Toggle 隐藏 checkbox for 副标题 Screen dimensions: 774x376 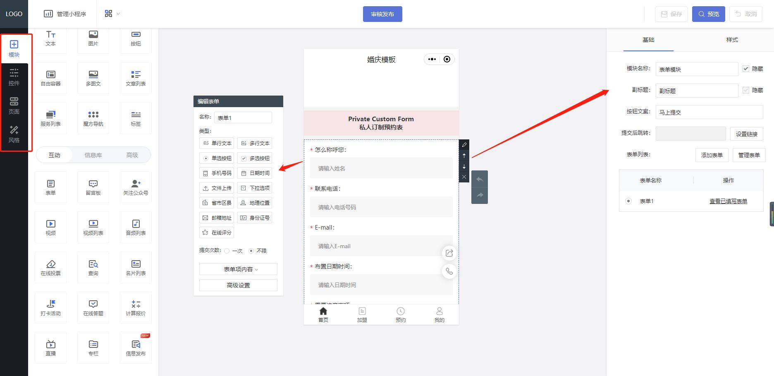pos(746,90)
